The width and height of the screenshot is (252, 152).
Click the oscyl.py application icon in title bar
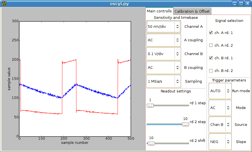click(4, 3)
